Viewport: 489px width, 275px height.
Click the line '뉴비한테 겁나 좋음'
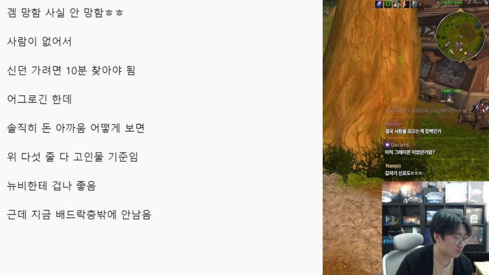click(52, 186)
